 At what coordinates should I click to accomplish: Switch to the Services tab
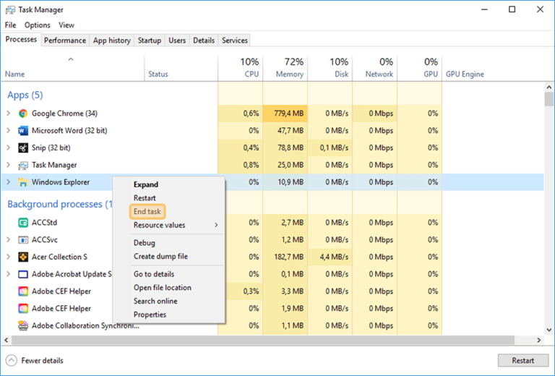pos(235,40)
